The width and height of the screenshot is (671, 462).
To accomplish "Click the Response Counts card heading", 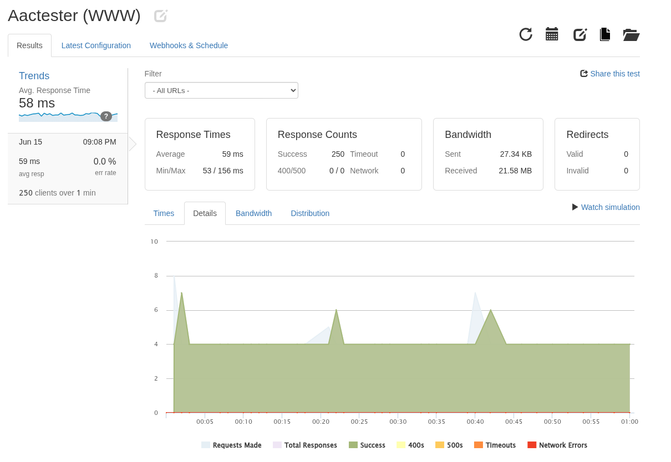I will [317, 135].
